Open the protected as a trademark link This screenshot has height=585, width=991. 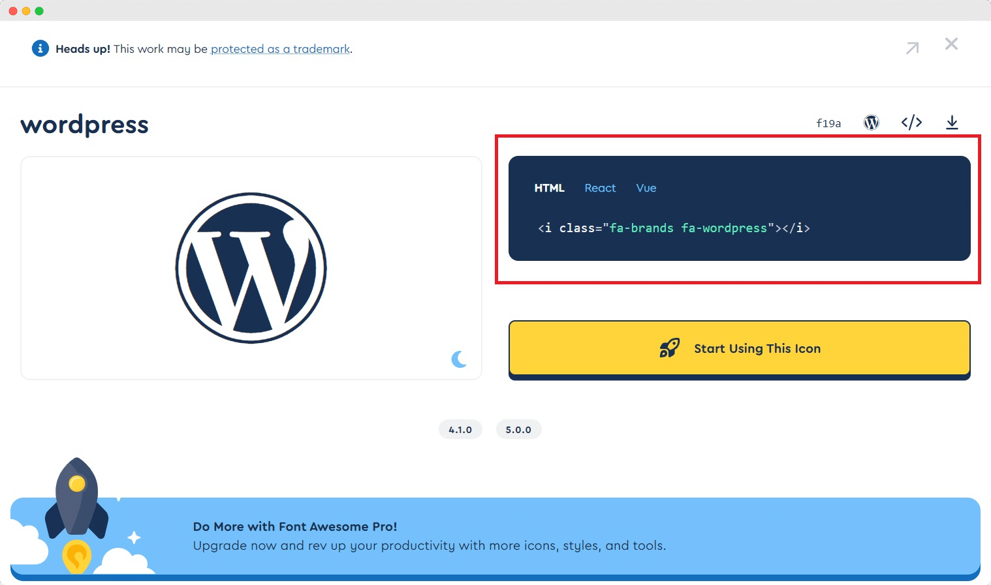coord(280,49)
